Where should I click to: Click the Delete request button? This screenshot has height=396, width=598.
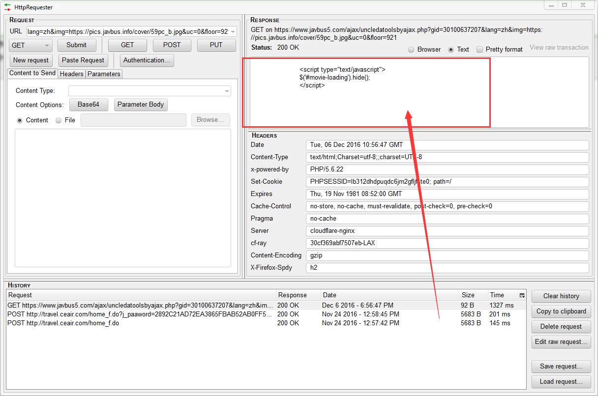tap(561, 327)
